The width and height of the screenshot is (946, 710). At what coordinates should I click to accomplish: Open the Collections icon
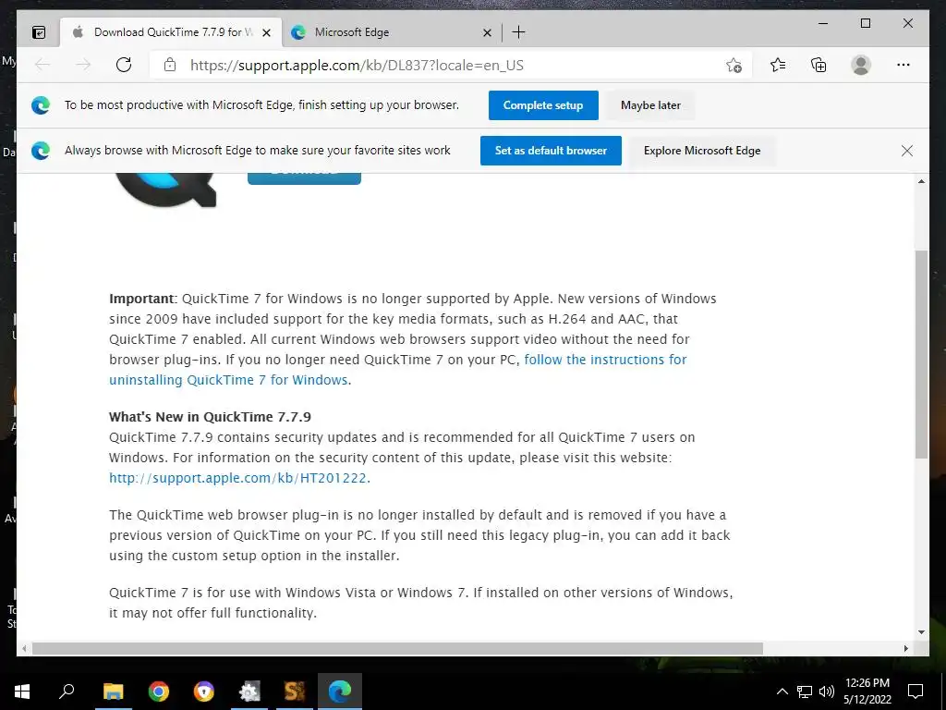pyautogui.click(x=819, y=65)
